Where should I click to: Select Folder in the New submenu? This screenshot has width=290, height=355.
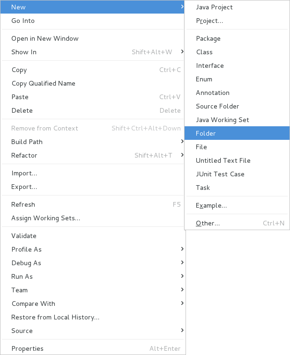point(237,133)
